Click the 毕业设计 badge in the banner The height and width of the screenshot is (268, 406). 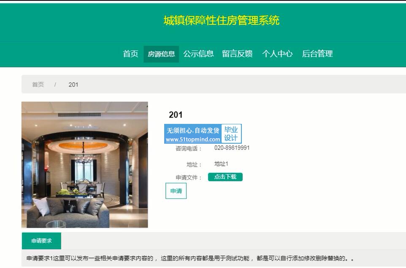pyautogui.click(x=231, y=134)
